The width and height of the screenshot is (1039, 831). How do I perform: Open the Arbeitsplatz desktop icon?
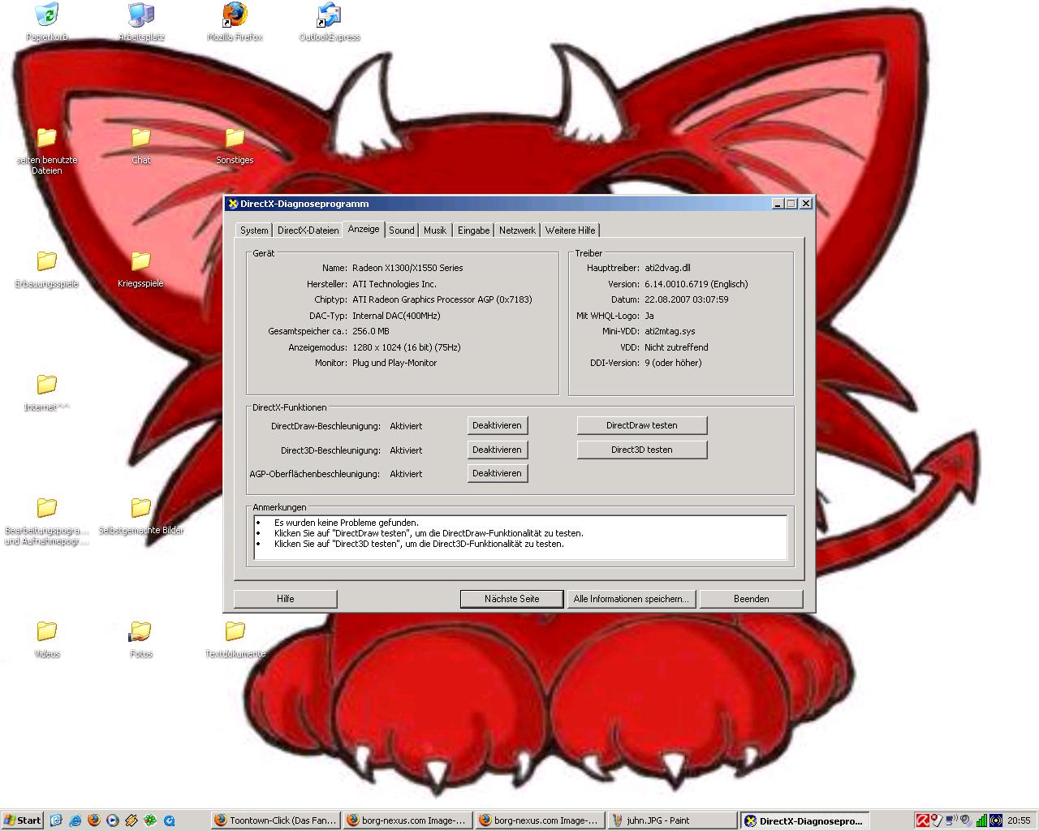[141, 22]
